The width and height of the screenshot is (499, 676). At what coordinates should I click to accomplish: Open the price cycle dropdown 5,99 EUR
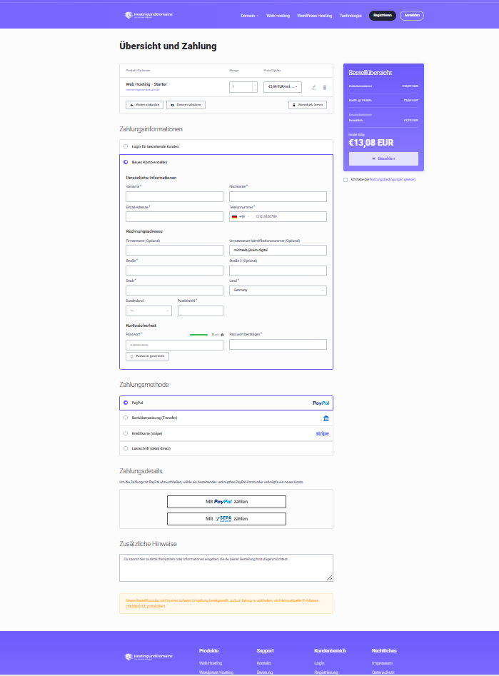pos(283,86)
